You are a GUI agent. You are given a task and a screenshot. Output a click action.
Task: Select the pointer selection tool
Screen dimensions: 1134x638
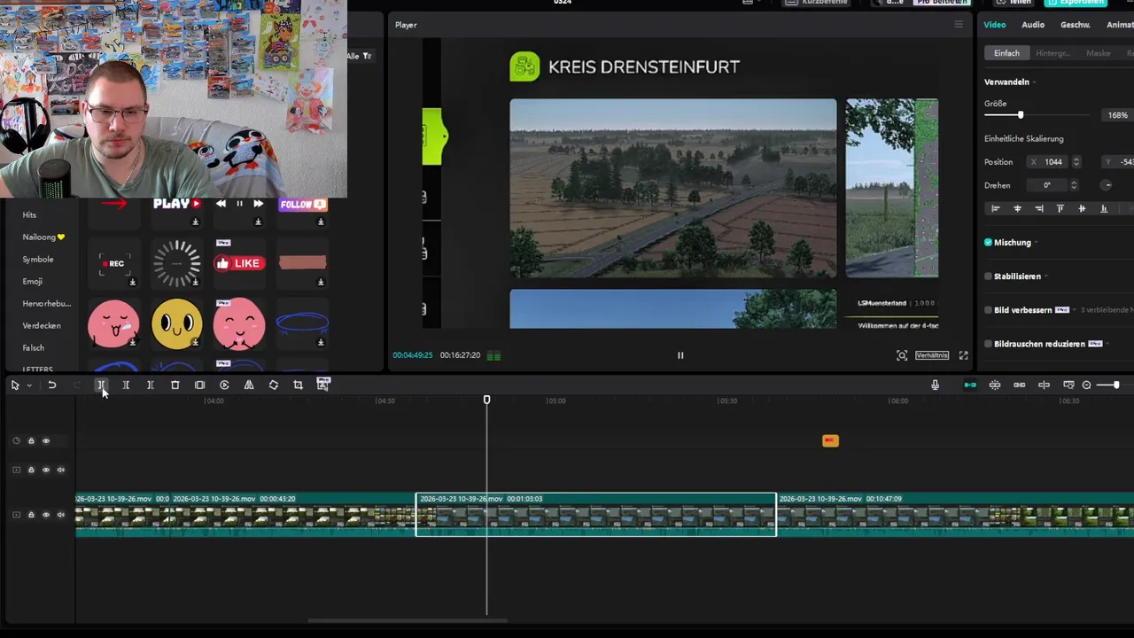[15, 385]
